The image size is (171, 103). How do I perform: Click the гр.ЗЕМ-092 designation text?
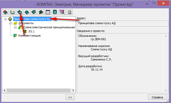click(x=98, y=39)
